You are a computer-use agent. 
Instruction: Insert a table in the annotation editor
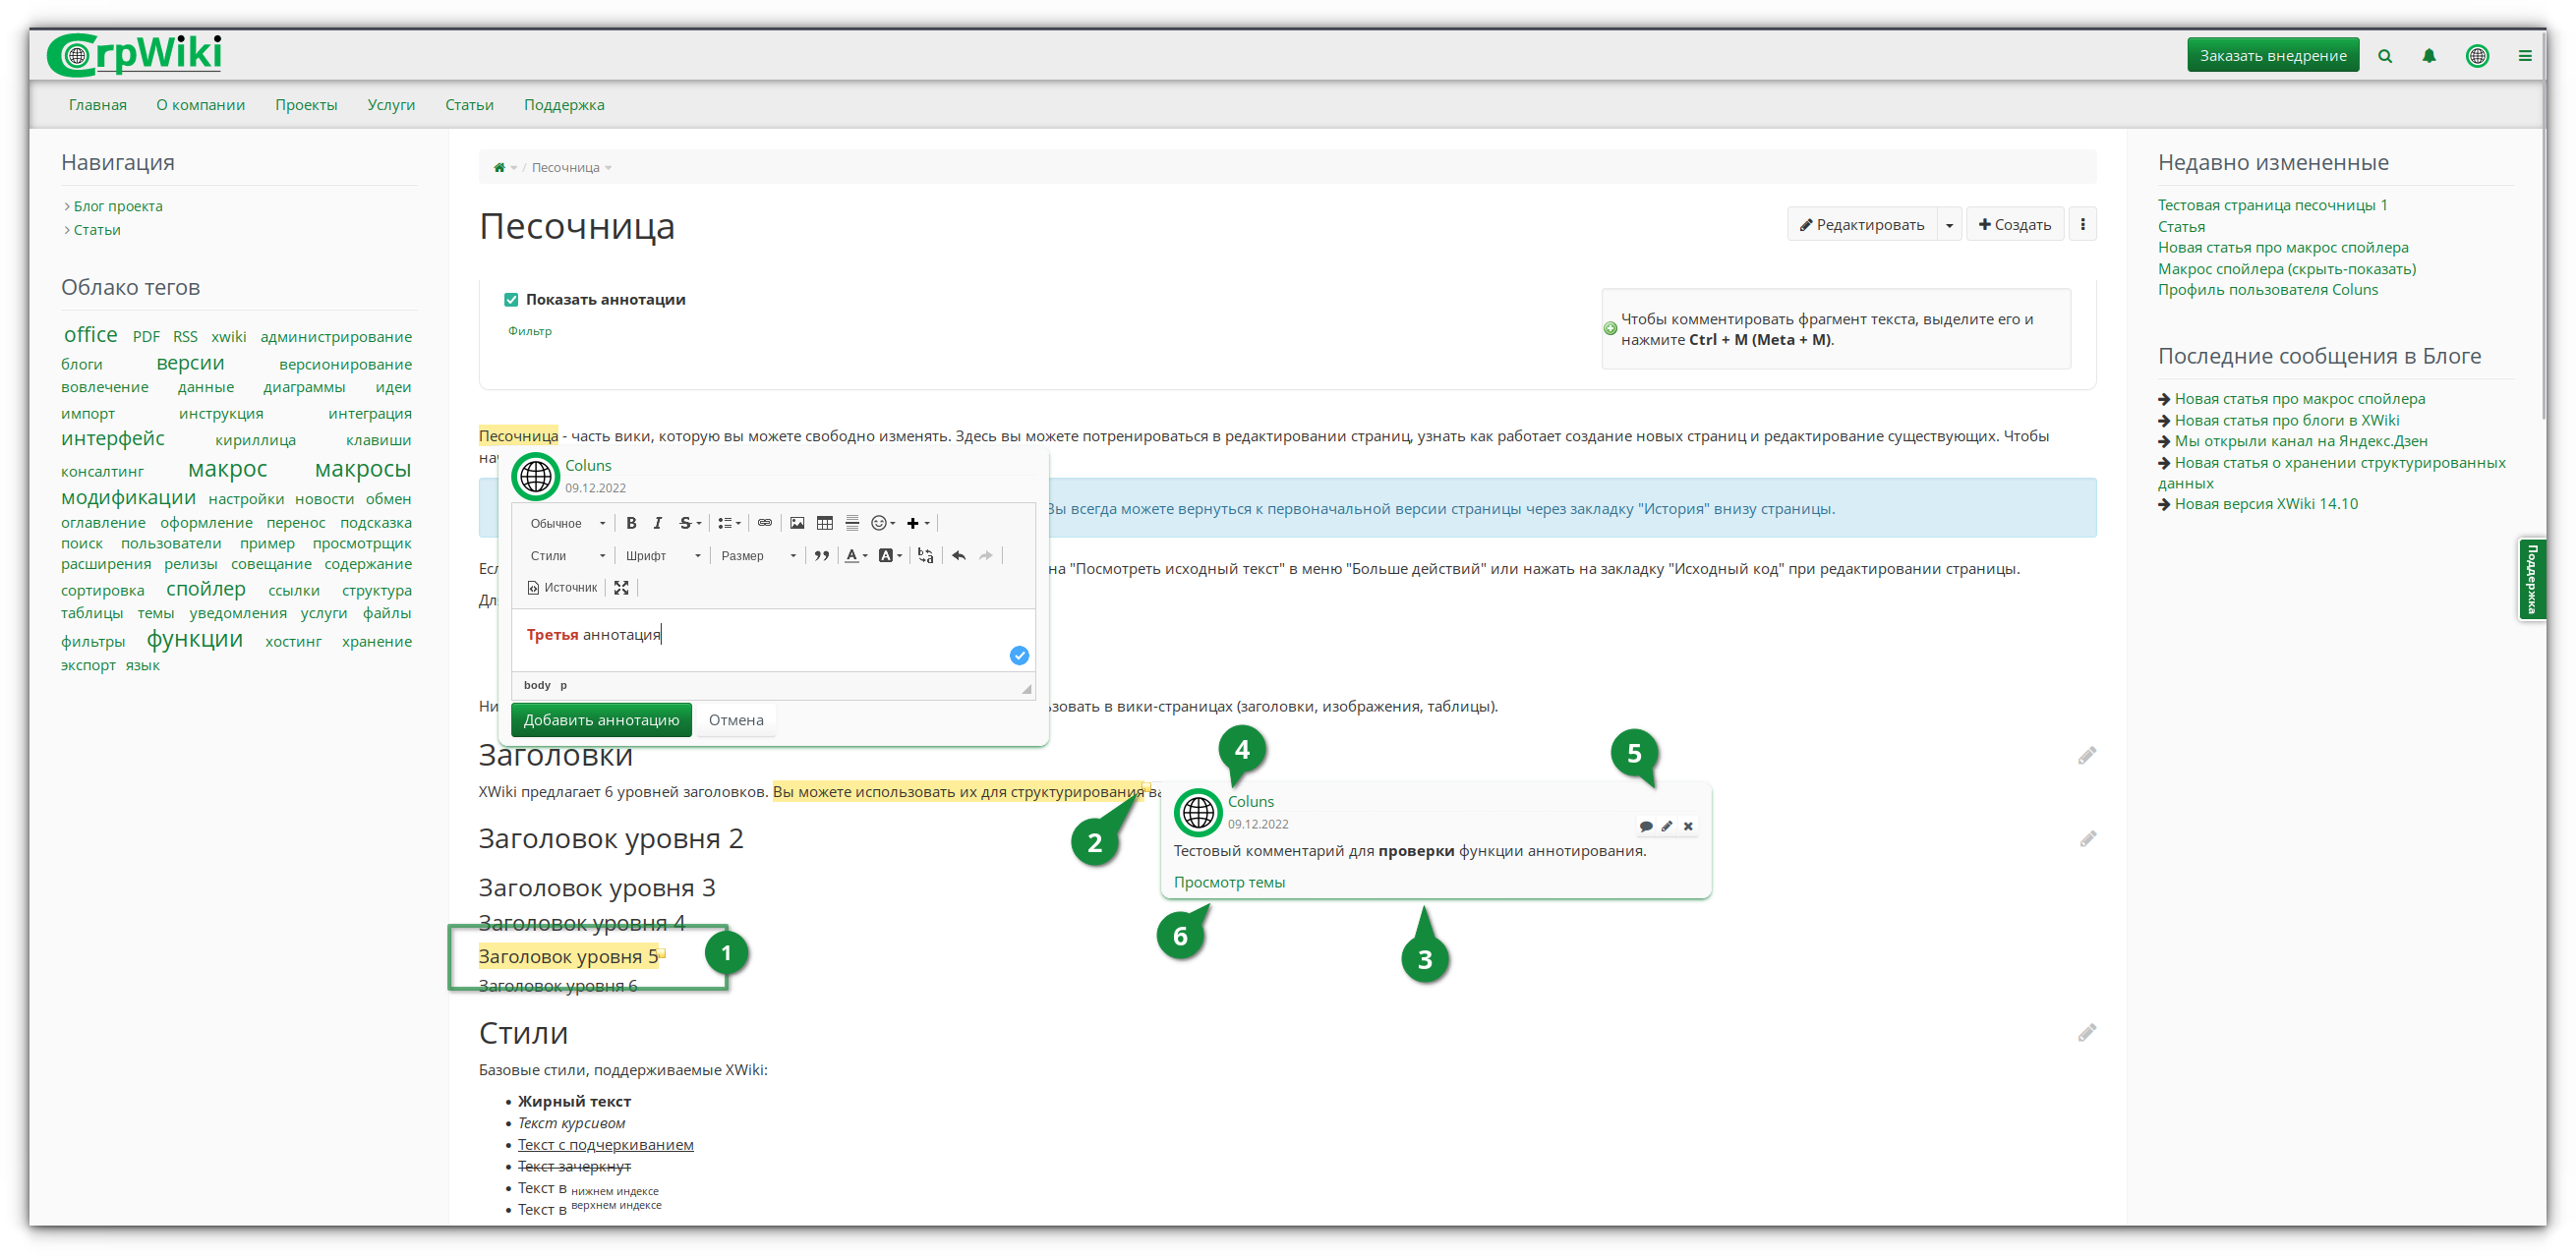824,523
